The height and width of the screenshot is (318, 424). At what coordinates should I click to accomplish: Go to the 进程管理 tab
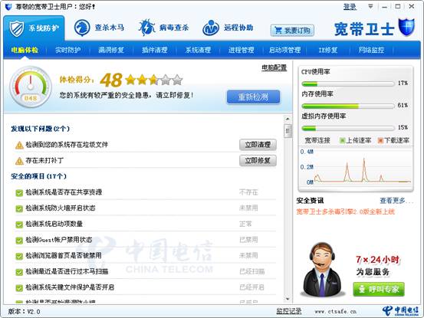(x=242, y=50)
